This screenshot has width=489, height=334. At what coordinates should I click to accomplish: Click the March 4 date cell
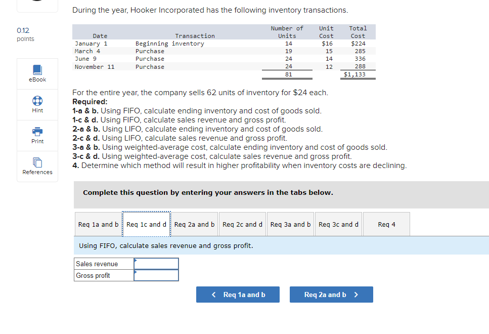pos(87,51)
